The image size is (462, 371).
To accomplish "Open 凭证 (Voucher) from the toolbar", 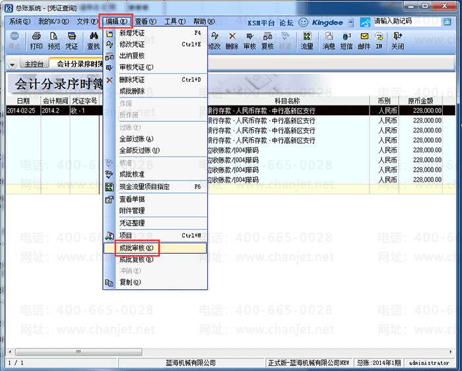I will 72,42.
